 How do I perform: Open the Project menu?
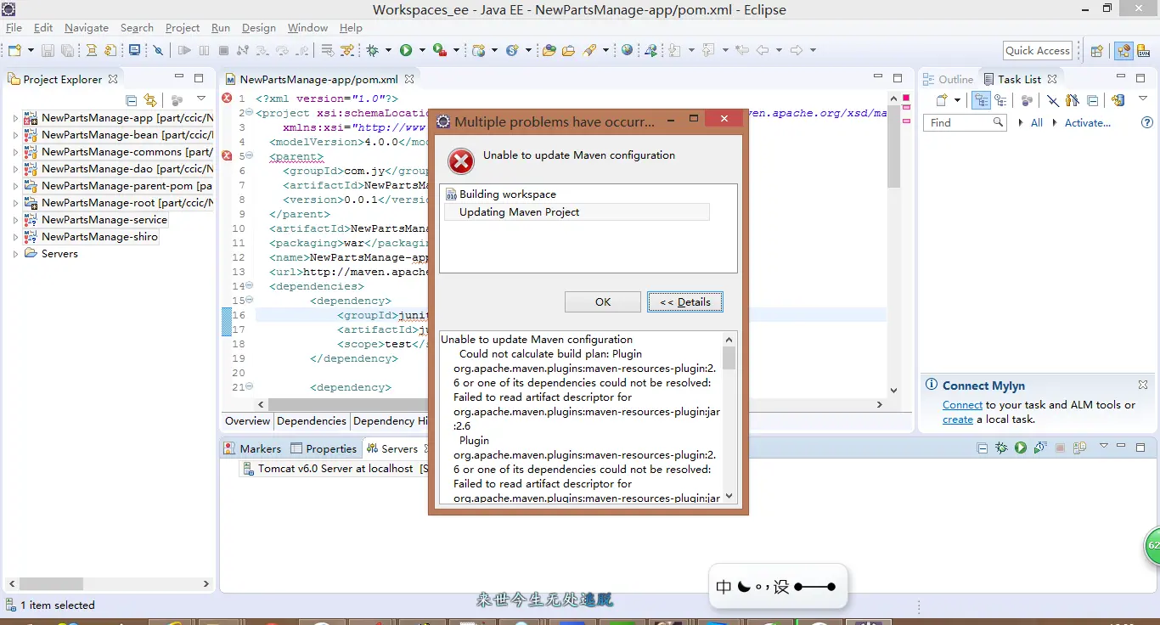pyautogui.click(x=183, y=27)
